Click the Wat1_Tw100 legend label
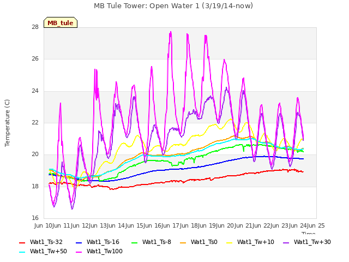 coord(105,251)
